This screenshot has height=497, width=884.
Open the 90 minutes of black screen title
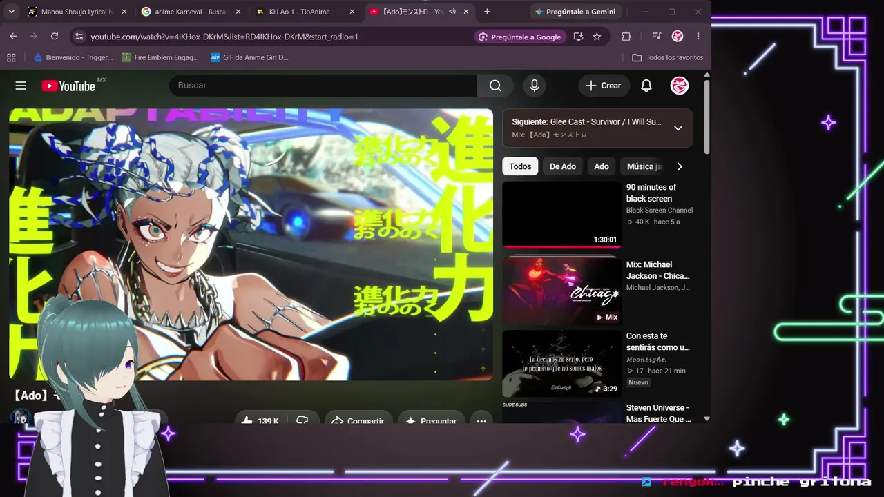click(x=651, y=193)
